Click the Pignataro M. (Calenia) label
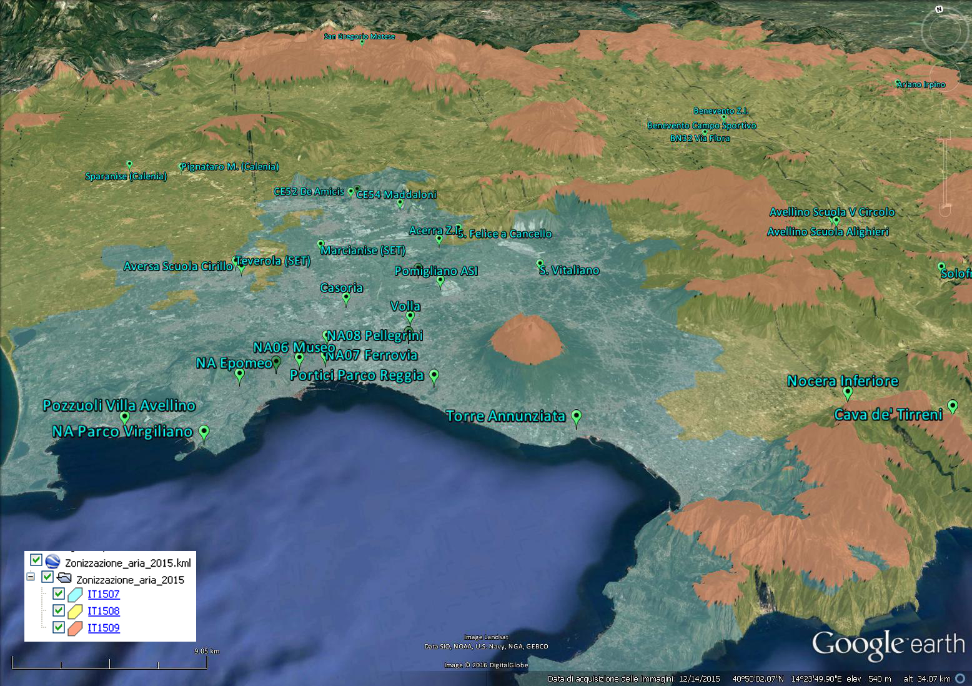The width and height of the screenshot is (972, 686). click(230, 166)
